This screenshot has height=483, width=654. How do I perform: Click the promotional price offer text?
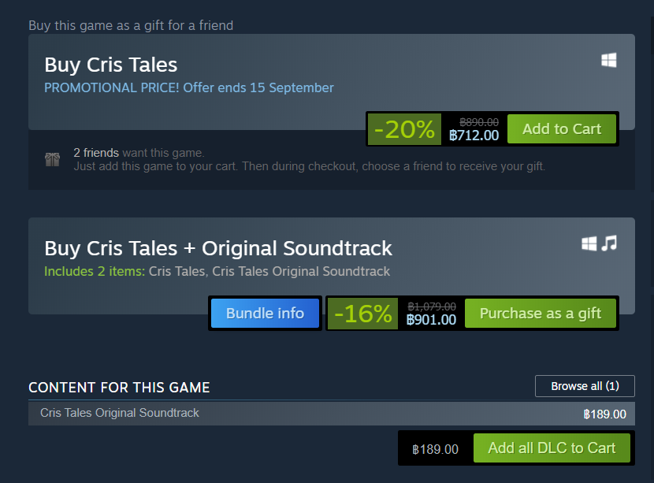point(189,88)
